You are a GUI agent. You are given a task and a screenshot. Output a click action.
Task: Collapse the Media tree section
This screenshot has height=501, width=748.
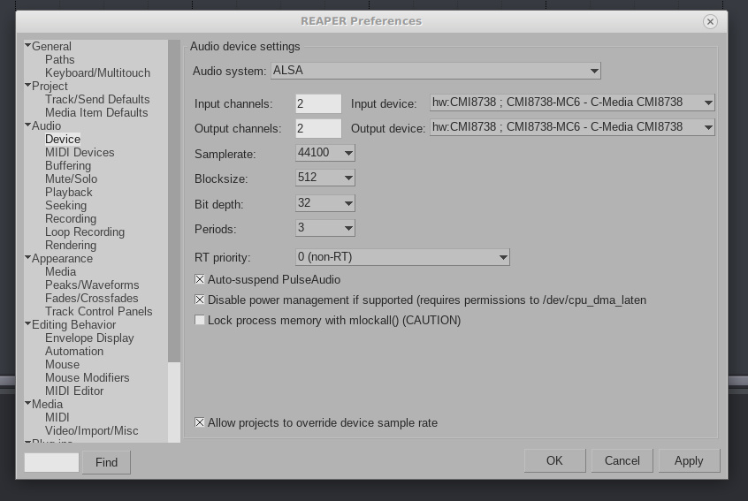(27, 403)
